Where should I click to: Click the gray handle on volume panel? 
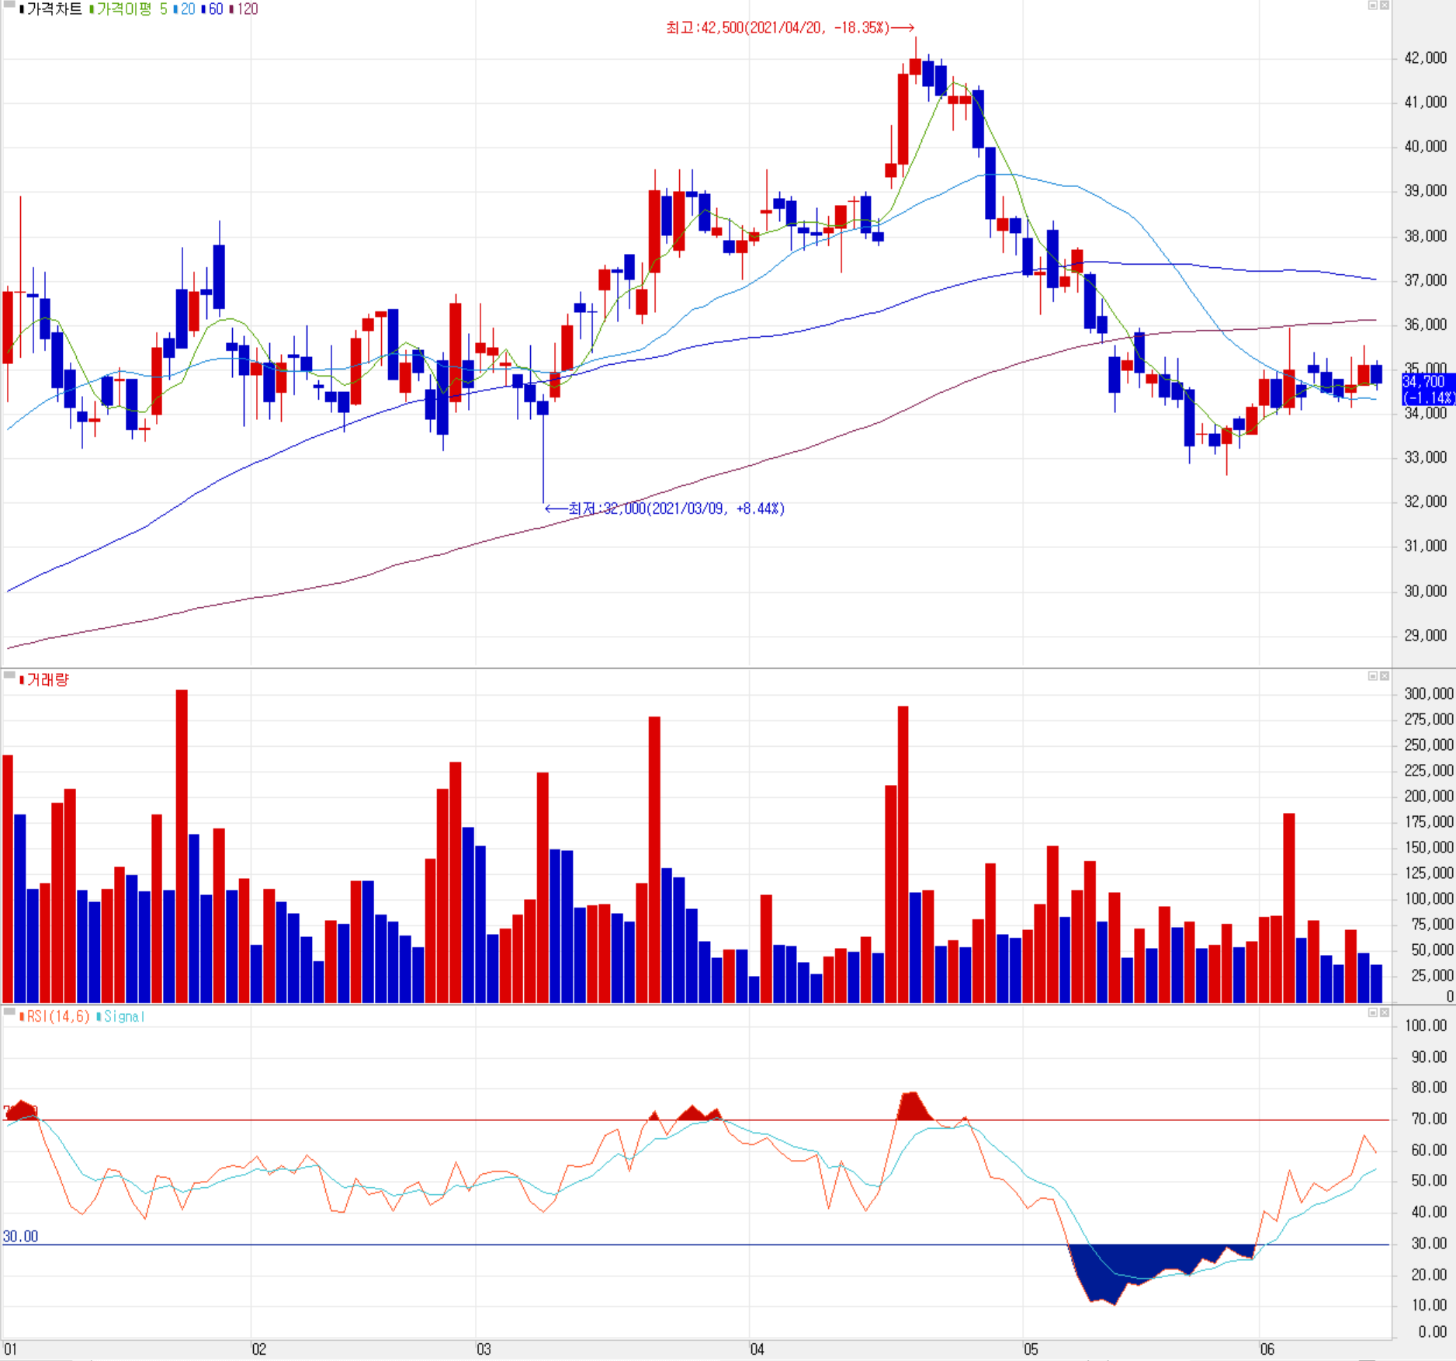click(9, 675)
